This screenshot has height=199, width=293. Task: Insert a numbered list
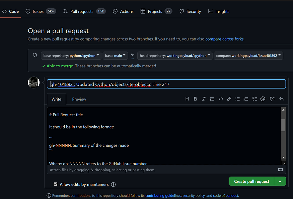click(x=246, y=99)
